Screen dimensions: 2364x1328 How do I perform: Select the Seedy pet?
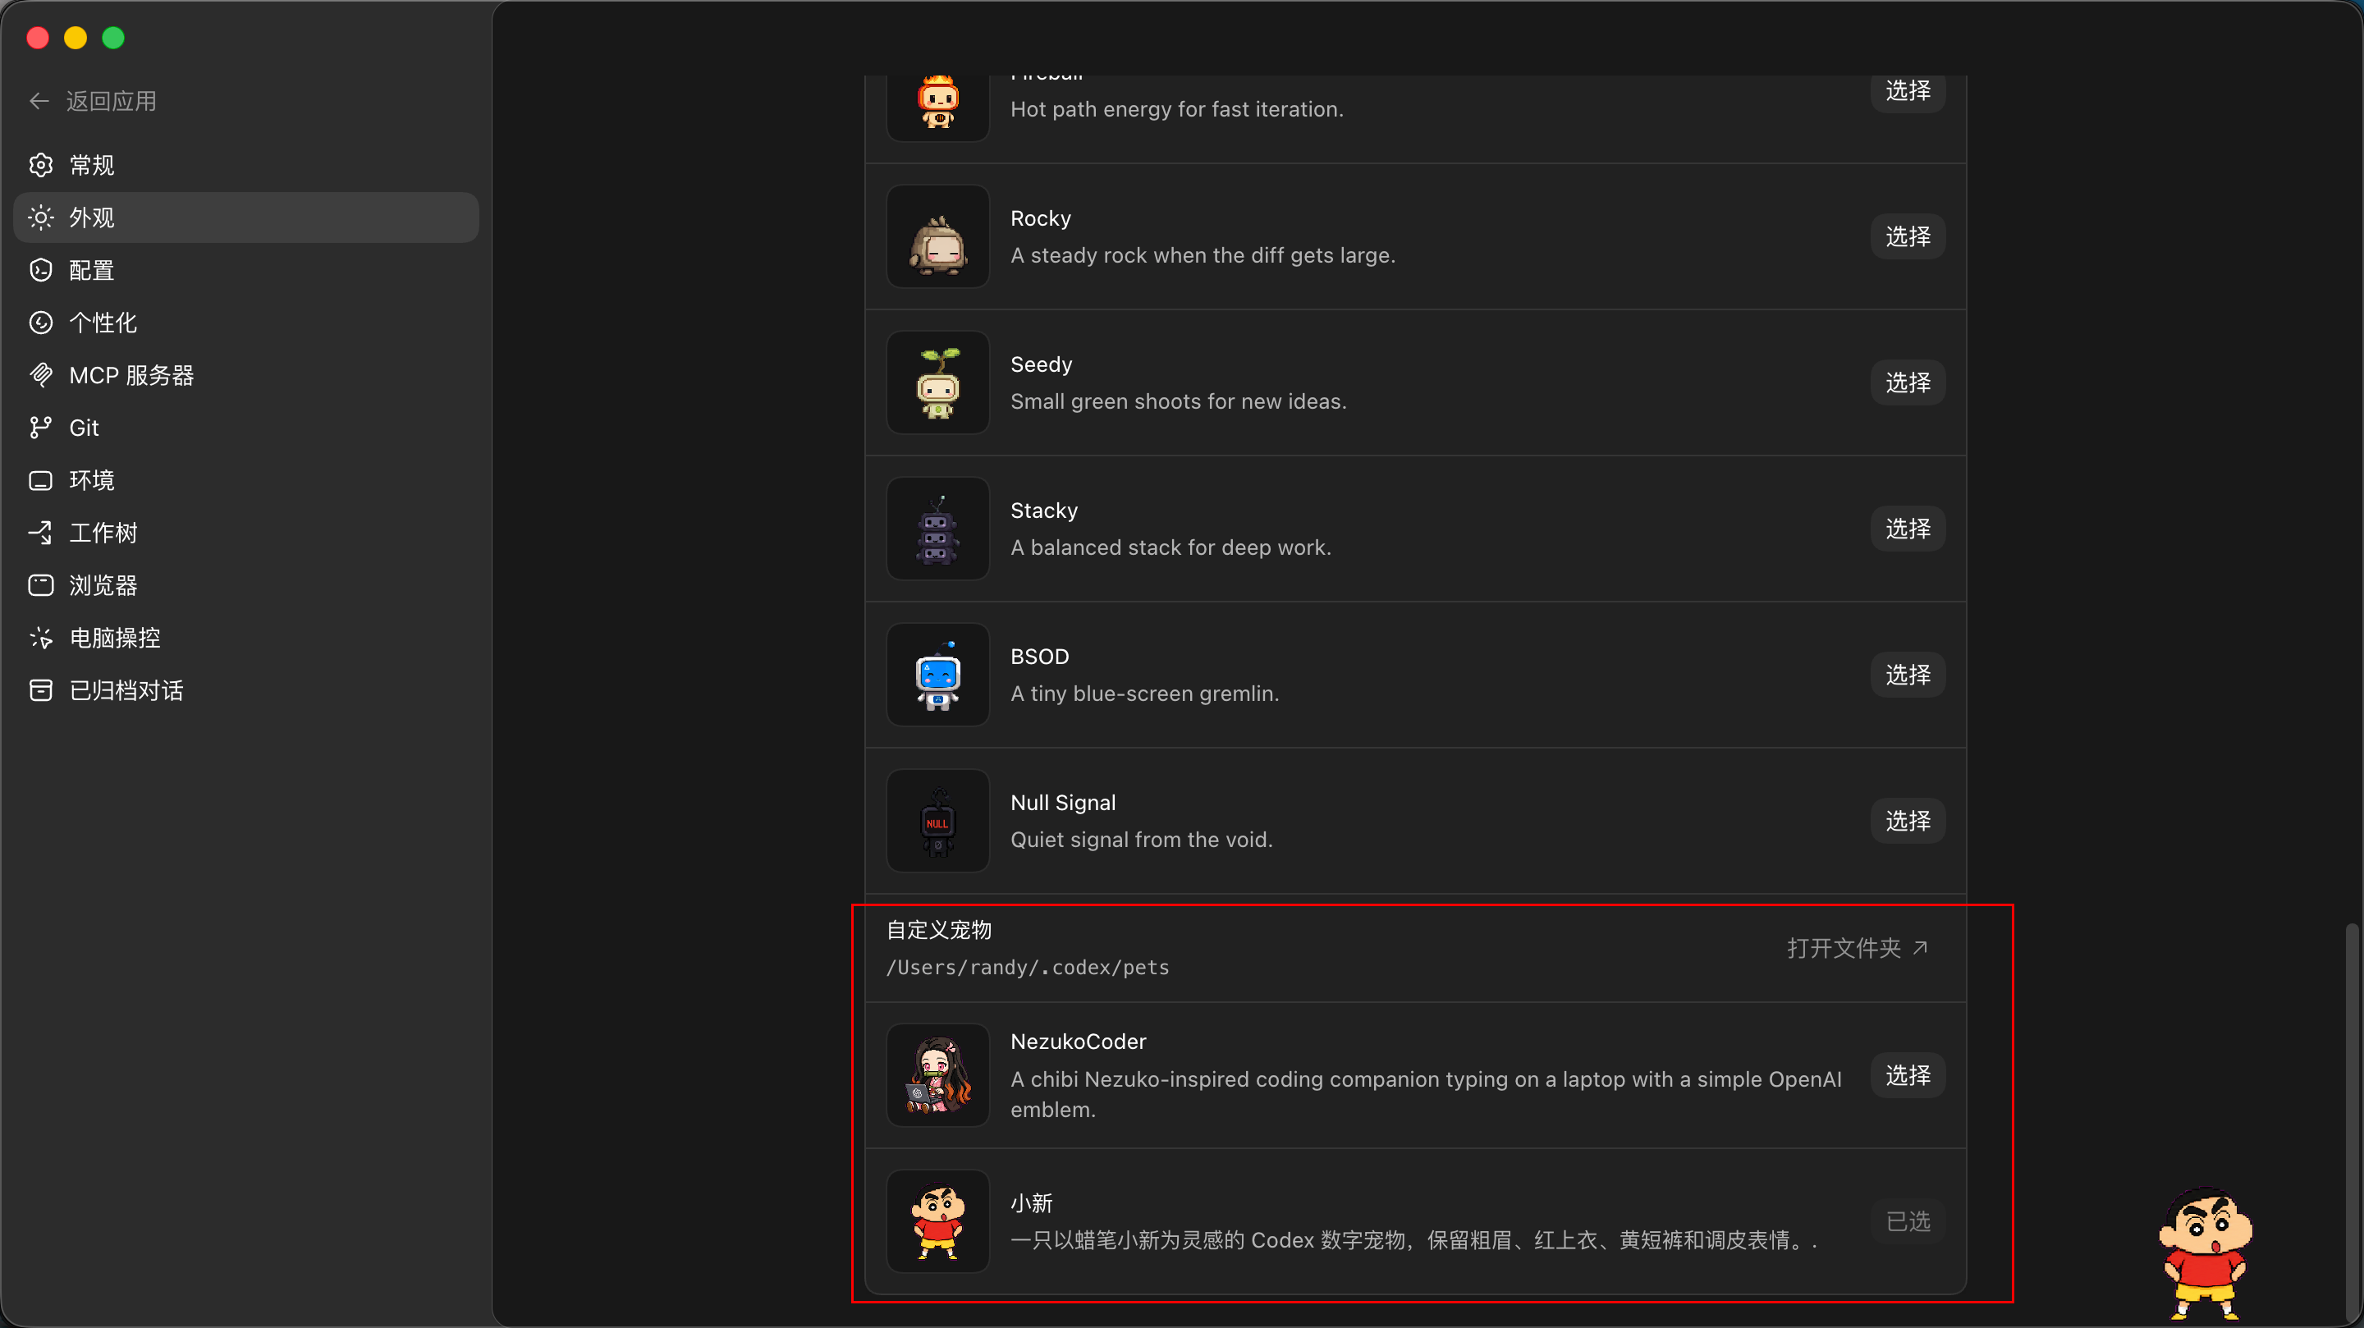[x=1907, y=382]
